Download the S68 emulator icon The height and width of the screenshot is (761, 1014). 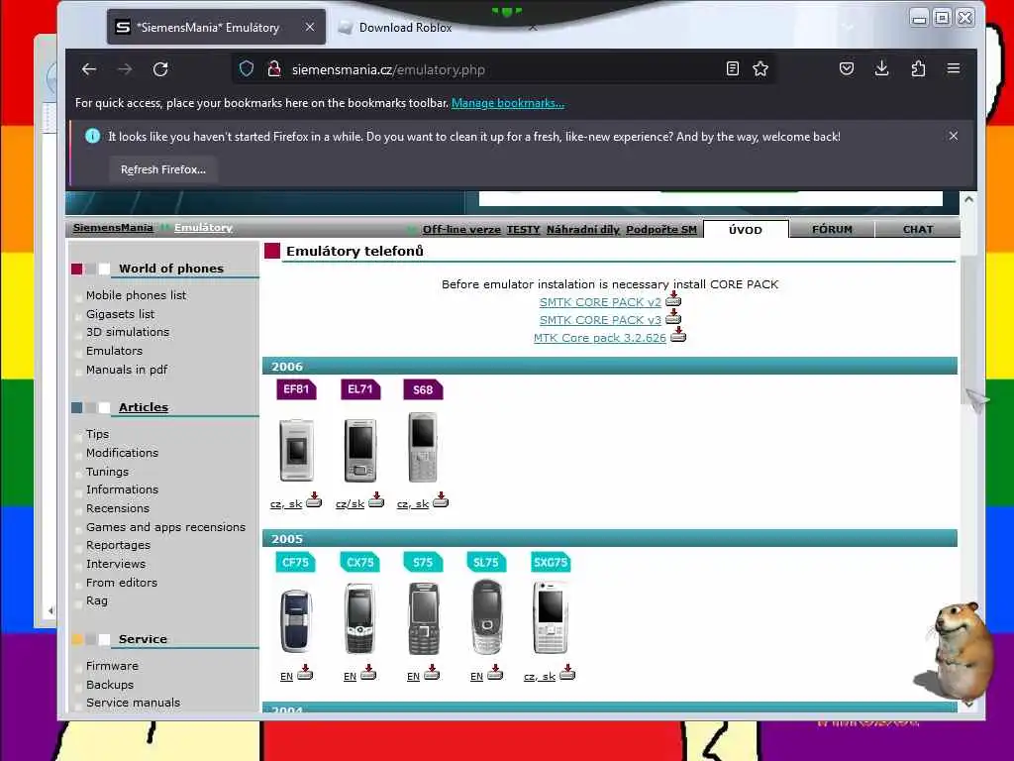441,500
